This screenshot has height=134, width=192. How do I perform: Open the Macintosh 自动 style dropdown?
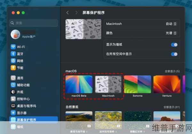171,24
